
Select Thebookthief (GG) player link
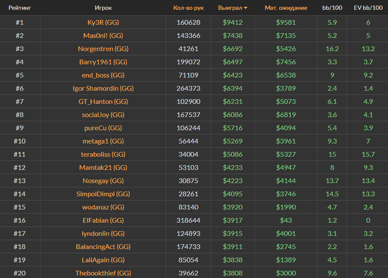point(103,273)
